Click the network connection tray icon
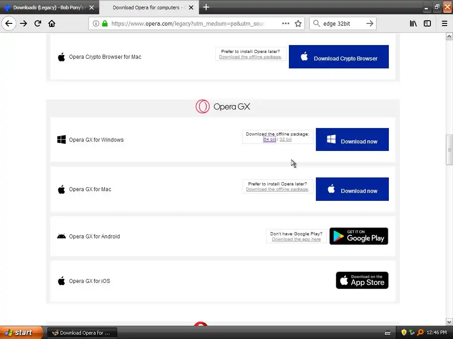This screenshot has width=453, height=339. point(412,333)
